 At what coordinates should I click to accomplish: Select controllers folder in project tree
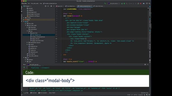click(x=33, y=29)
